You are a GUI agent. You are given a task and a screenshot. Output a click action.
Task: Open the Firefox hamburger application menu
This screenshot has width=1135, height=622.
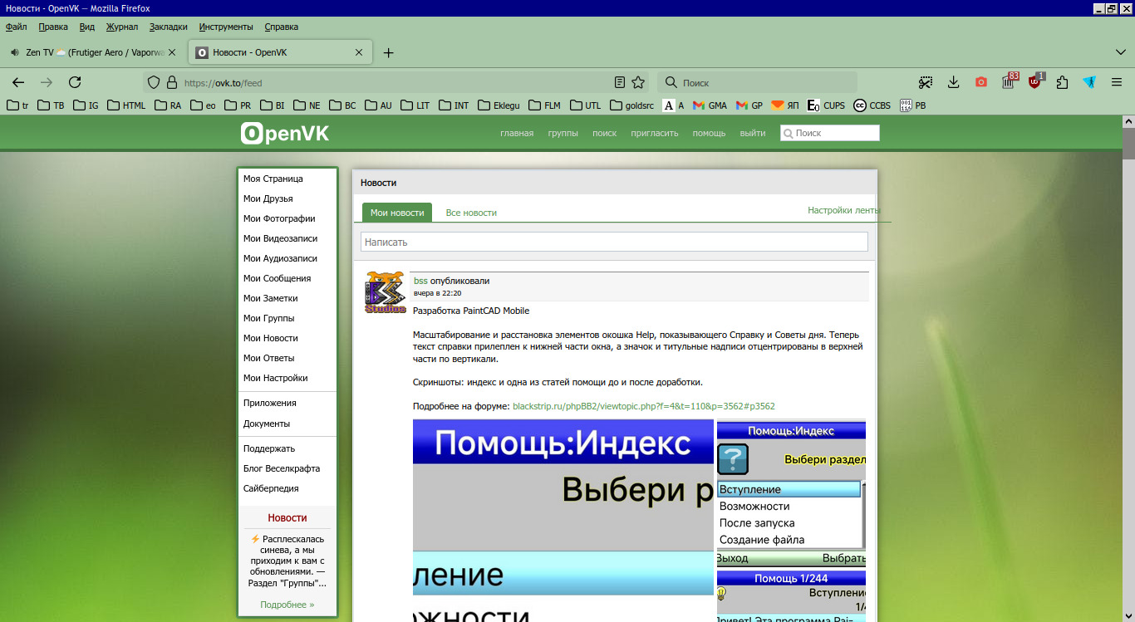point(1117,82)
